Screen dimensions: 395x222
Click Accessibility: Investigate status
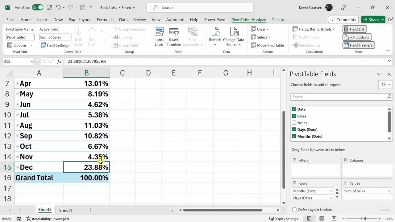[48, 219]
